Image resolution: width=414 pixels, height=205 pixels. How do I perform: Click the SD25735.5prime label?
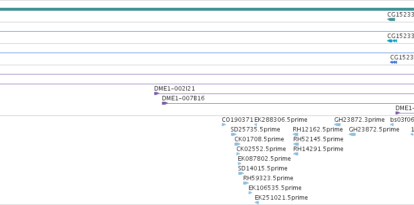click(x=255, y=130)
